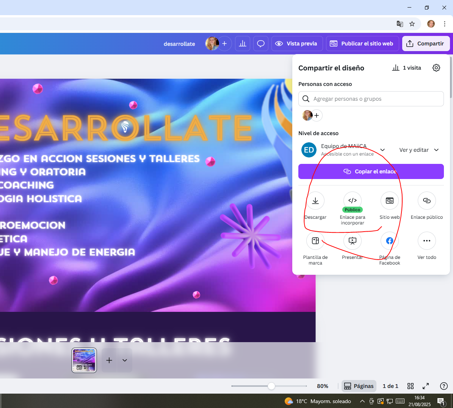Open the comments speech bubble icon
The image size is (453, 408).
[x=261, y=44]
